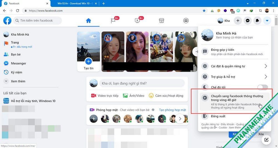Screen dimensions: 278x148
Task: Click the browser back arrow
Action: coord(5,11)
